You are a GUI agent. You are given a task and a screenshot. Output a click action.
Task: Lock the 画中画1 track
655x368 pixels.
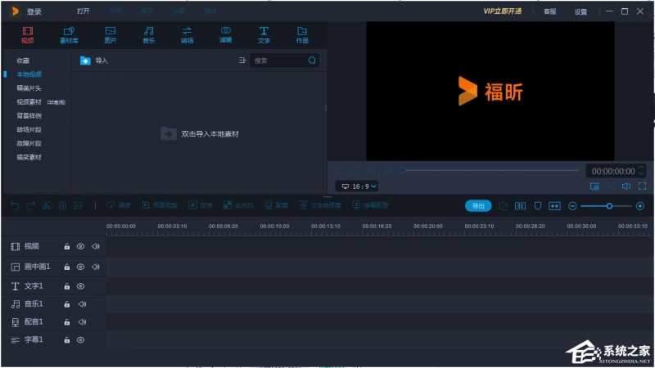coord(67,267)
